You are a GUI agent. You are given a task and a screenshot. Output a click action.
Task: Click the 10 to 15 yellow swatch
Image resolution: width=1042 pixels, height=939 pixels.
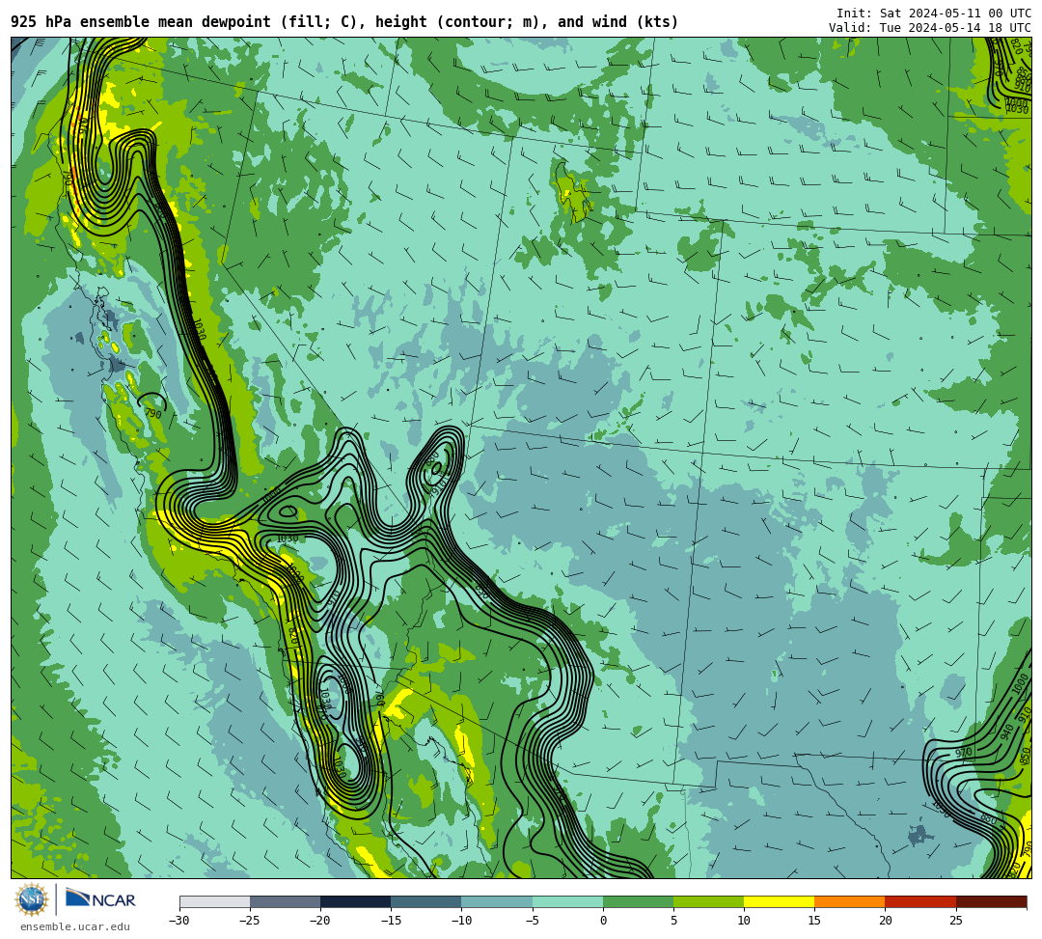click(779, 901)
